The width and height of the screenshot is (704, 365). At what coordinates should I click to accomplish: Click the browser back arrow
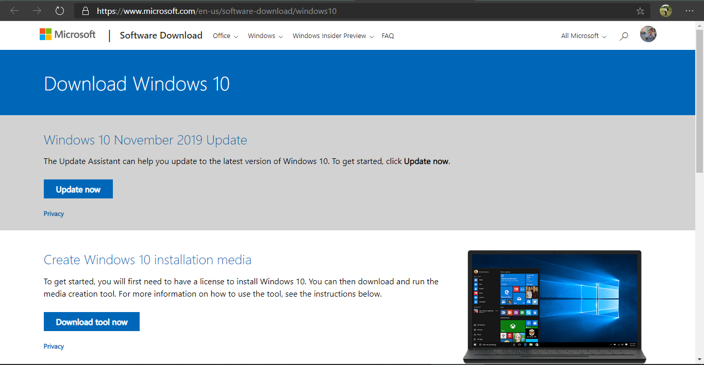14,11
